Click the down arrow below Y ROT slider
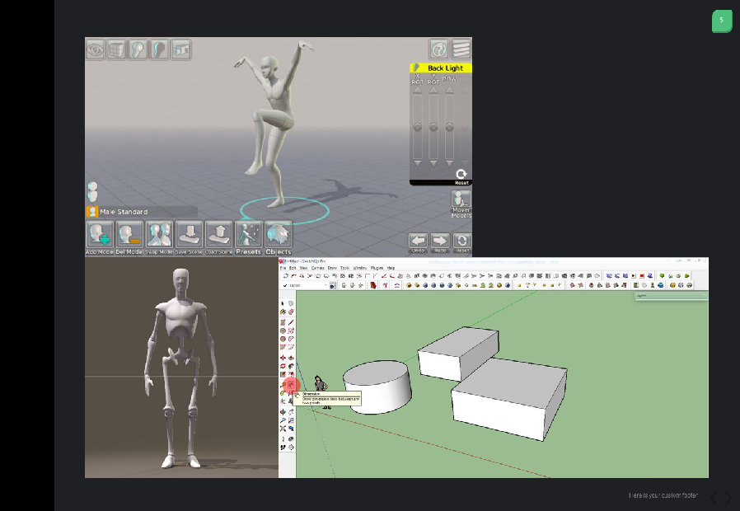This screenshot has width=740, height=511. coord(433,163)
